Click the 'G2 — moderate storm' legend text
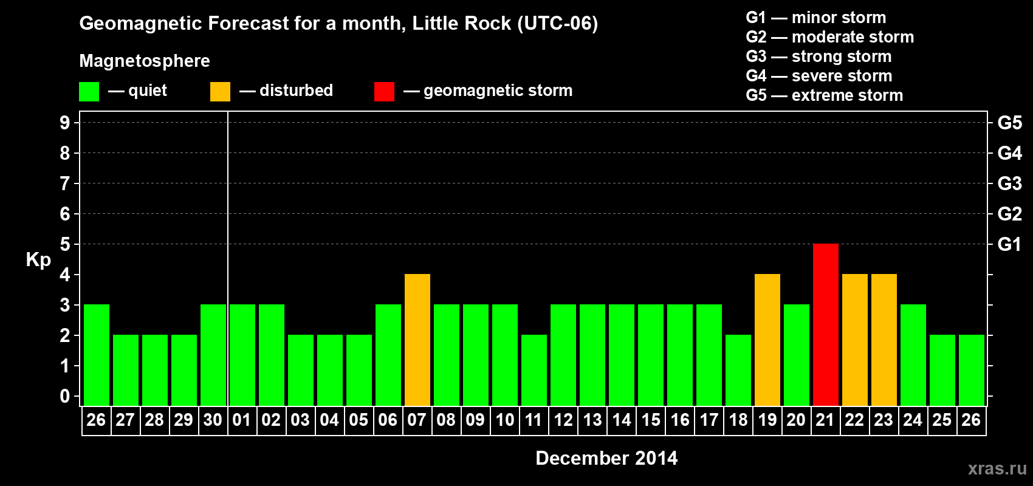This screenshot has height=486, width=1033. [x=830, y=37]
